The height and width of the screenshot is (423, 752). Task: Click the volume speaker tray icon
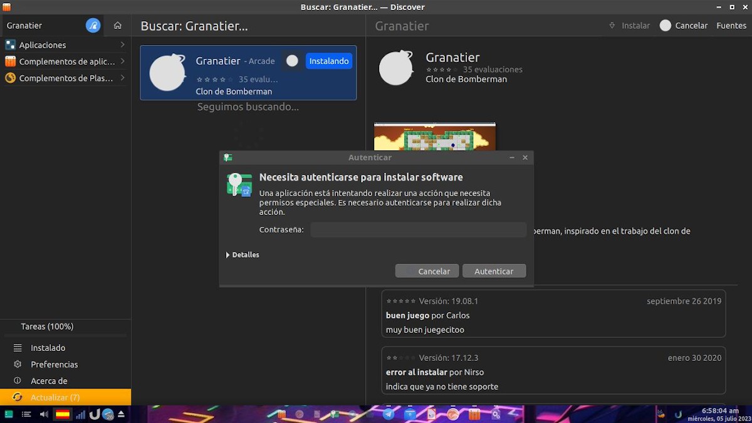(x=44, y=414)
